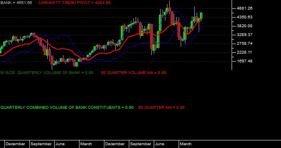Select the 50 QUARTER VOLUME MA = 0.00 label
Screen dimensions: 281x148
pos(134,73)
